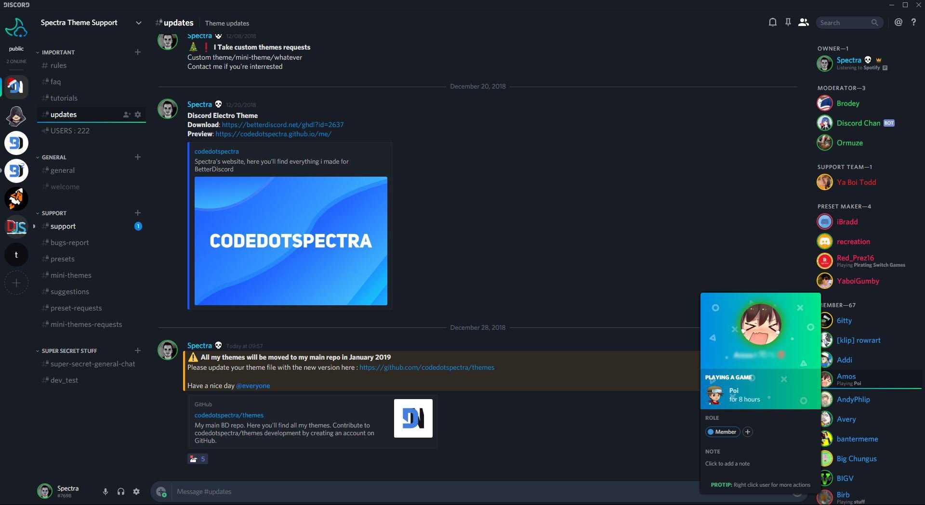Select member Discord Chan bot
Image resolution: width=925 pixels, height=505 pixels.
click(870, 123)
